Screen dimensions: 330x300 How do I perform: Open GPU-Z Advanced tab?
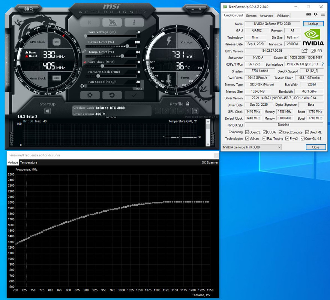tap(267, 16)
